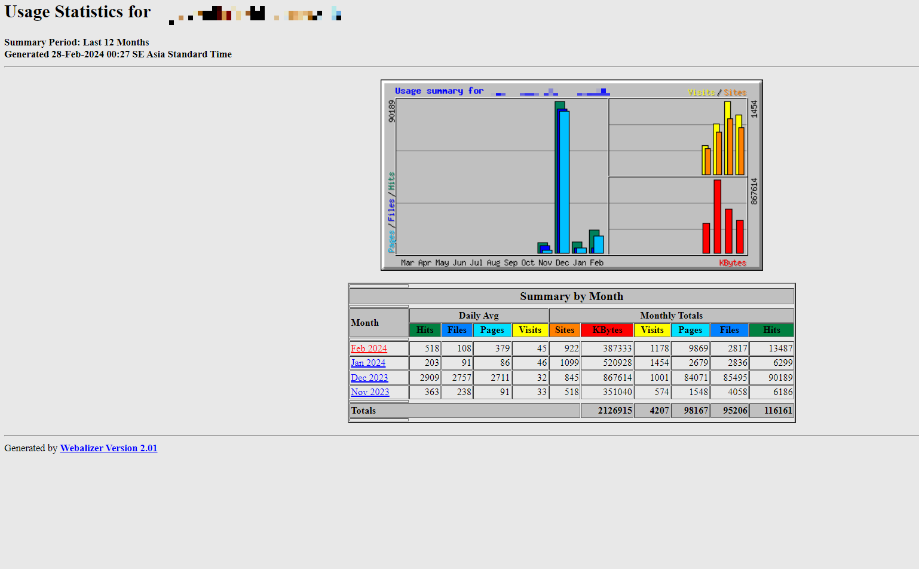Image resolution: width=919 pixels, height=569 pixels.
Task: Open the Nov 2023 monthly report link
Action: [370, 392]
